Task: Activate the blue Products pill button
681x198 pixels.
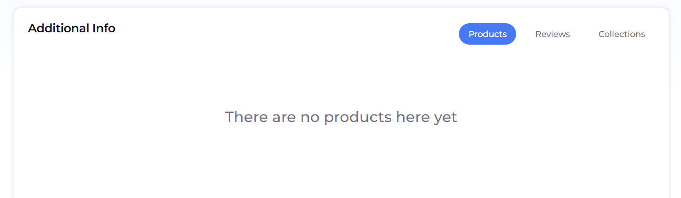Action: (x=487, y=34)
